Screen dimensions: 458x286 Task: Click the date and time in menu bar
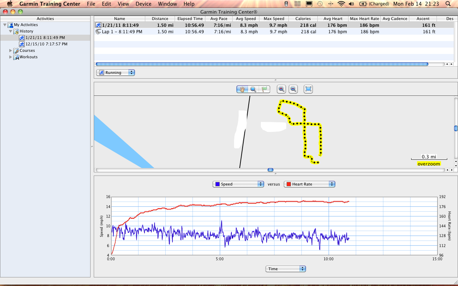(x=416, y=4)
